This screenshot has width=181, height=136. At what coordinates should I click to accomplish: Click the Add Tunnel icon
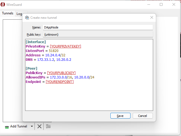click(7, 127)
